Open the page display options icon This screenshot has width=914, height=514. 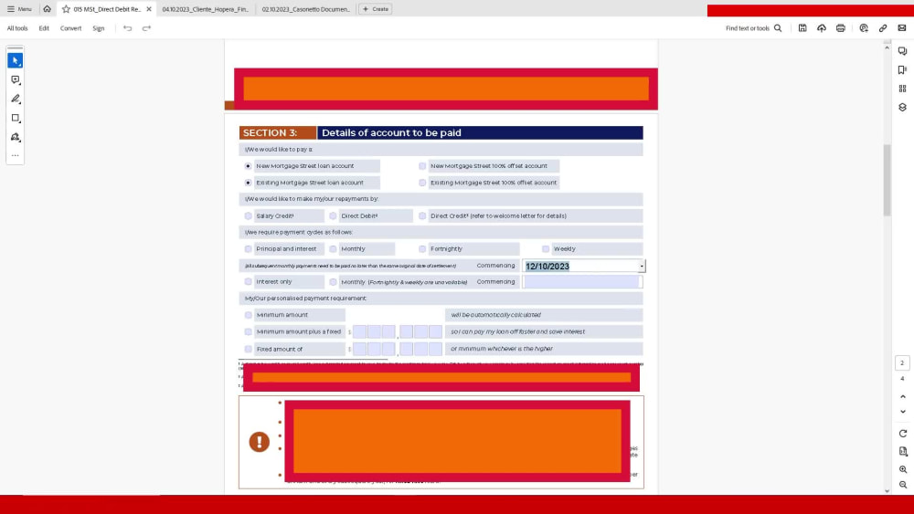[x=903, y=451]
